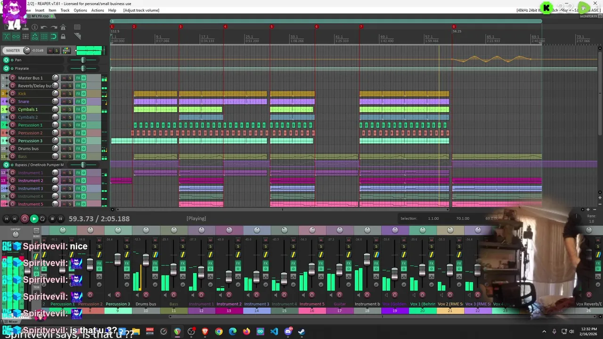Solo the Master track

pos(57,50)
